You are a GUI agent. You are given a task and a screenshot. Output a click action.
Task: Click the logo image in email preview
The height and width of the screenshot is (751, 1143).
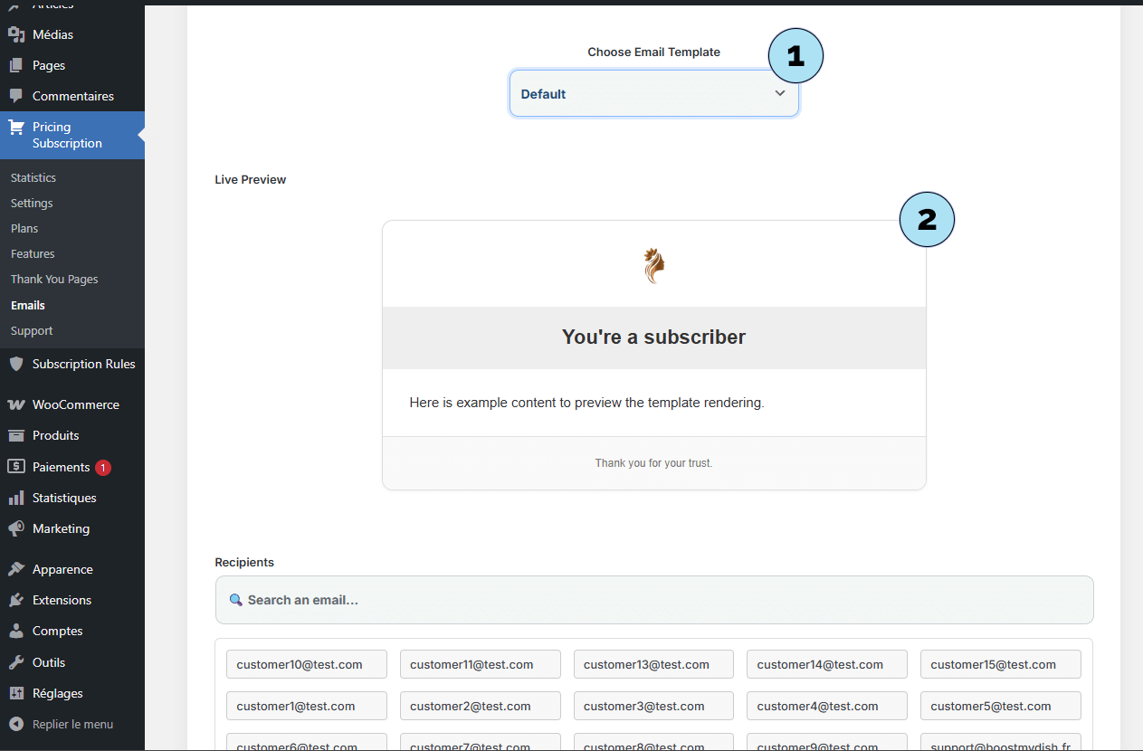[653, 266]
